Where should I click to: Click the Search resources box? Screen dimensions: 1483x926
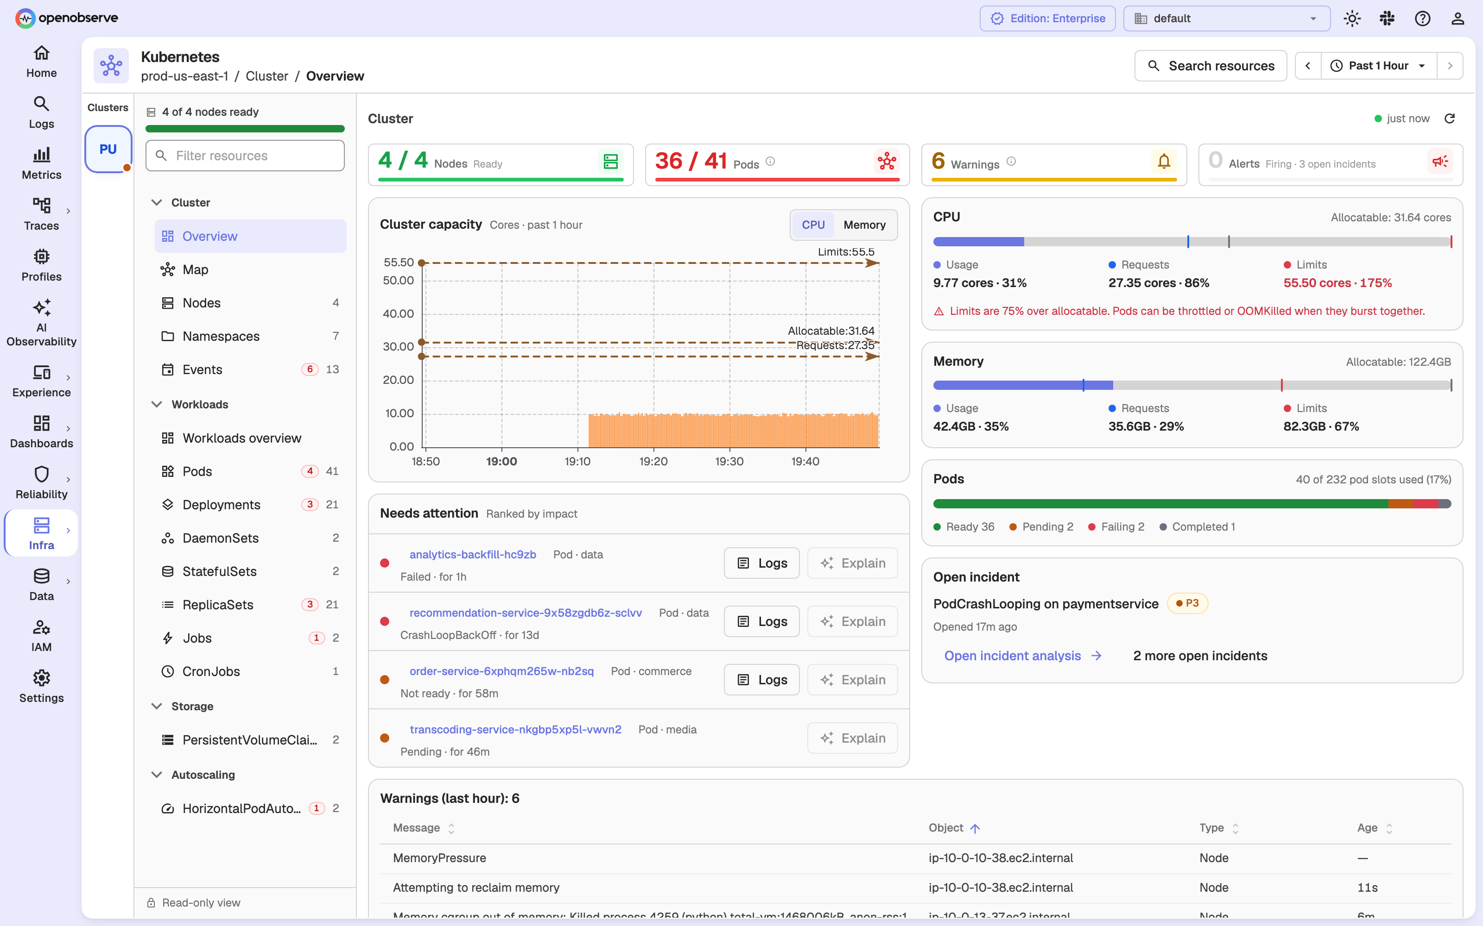point(1210,66)
